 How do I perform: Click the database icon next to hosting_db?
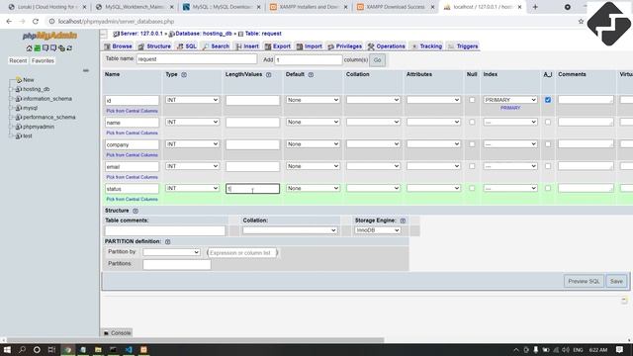tap(18, 89)
